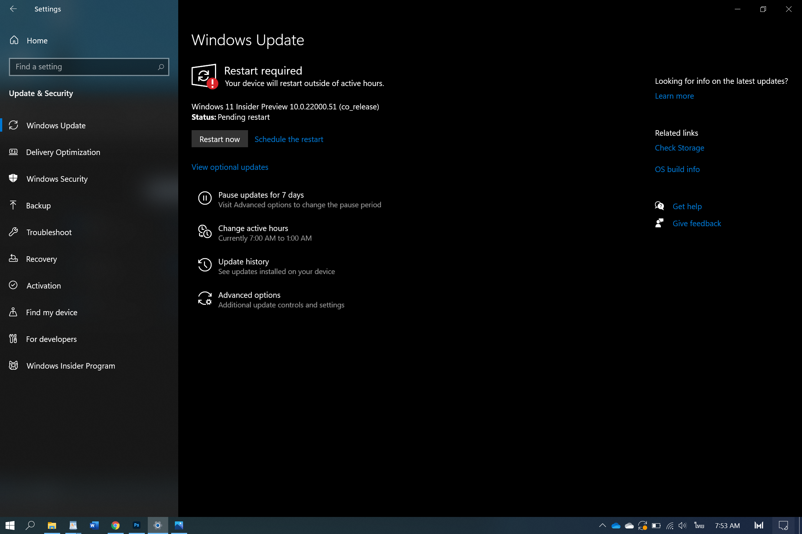Viewport: 802px width, 534px height.
Task: Close the Settings window
Action: tap(789, 9)
